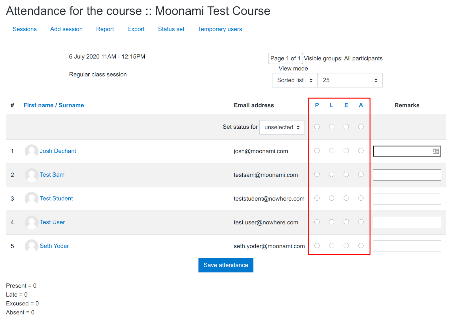Click inside Test Student's remarks field
The height and width of the screenshot is (322, 452).
[407, 198]
